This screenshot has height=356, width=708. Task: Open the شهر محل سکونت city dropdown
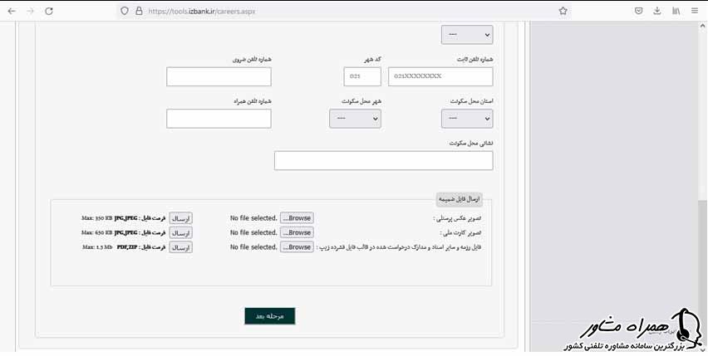pos(355,119)
